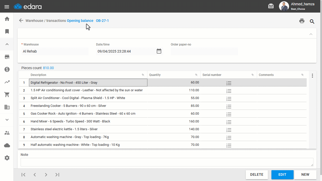
Task: Expand sidebar section with down chevron
Action: tap(7, 120)
